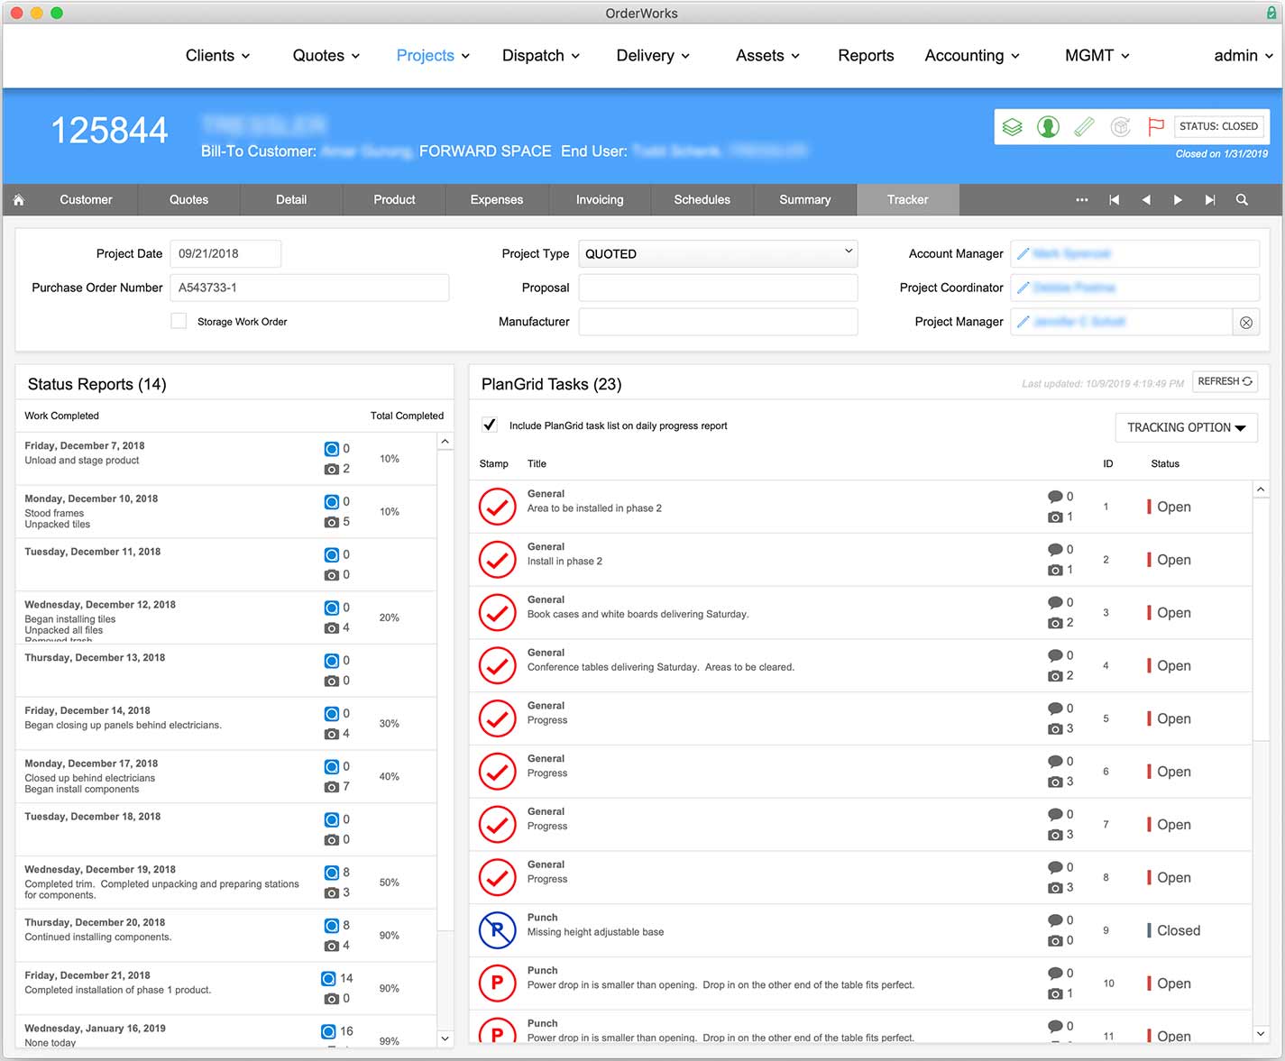Viewport: 1285px width, 1061px height.
Task: Click the home icon in tab bar
Action: coord(19,200)
